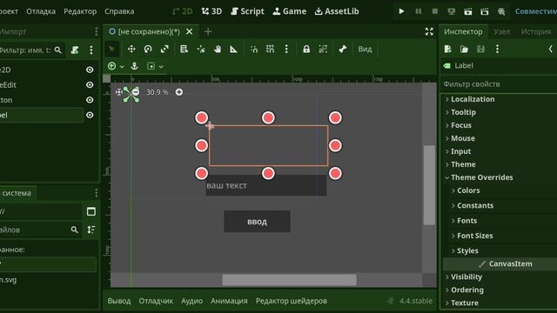Run the project with the play button
This screenshot has height=313, width=557.
click(x=401, y=11)
